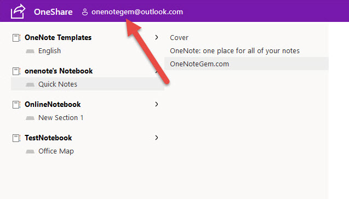Select the TestNotebook notebook name
The width and height of the screenshot is (349, 199).
[x=48, y=138]
